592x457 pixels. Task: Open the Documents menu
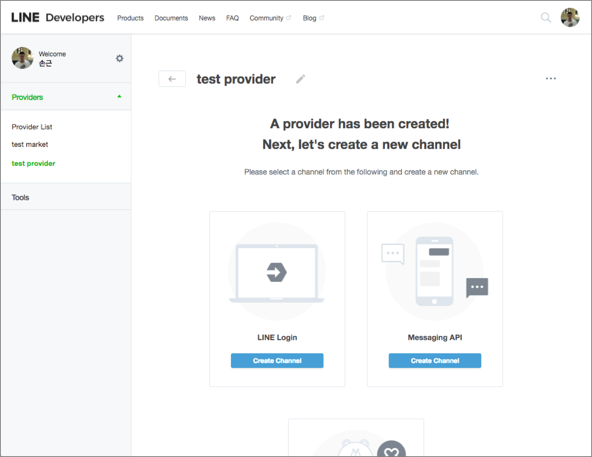point(171,18)
